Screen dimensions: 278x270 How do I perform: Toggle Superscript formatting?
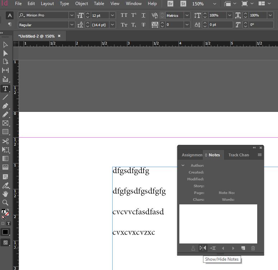pyautogui.click(x=134, y=15)
